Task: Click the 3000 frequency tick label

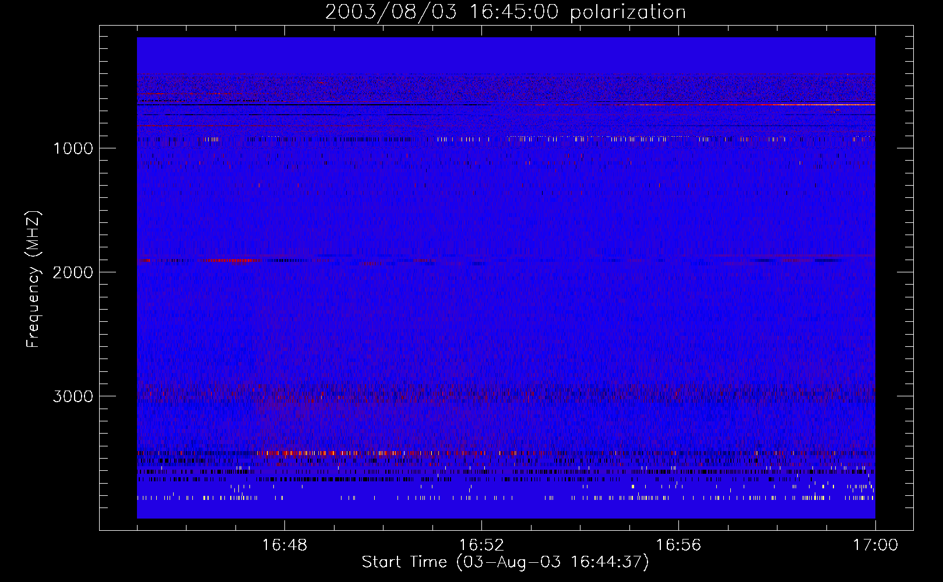Action: coord(73,396)
